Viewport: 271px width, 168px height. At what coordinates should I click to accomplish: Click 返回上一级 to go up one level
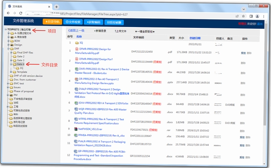[76, 31]
